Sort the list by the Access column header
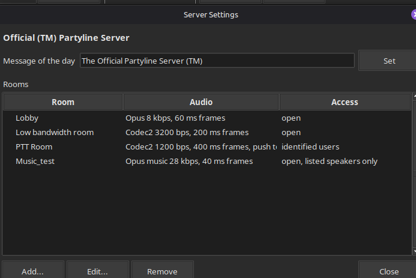416x278 pixels. [345, 102]
